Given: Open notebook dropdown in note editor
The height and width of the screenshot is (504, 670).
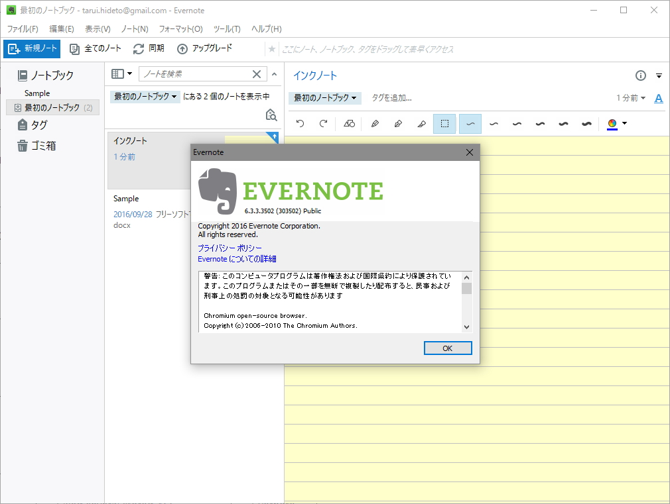Looking at the screenshot, I should point(325,98).
